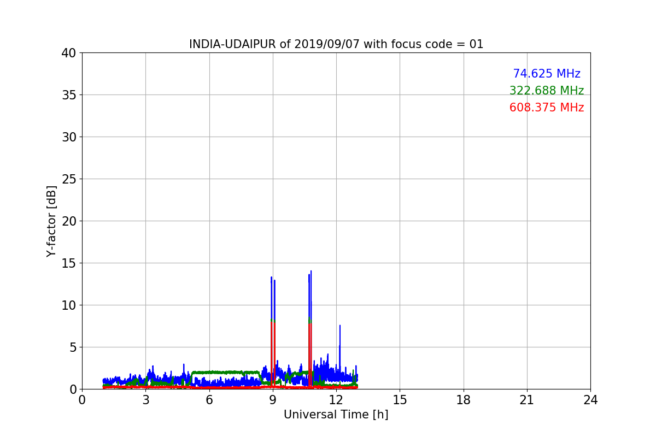This screenshot has height=437, width=656.
Task: Click the y-axis tick label 40
Action: [x=68, y=53]
